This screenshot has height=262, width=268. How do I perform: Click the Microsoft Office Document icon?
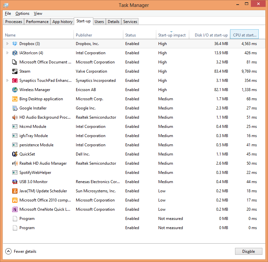15,62
